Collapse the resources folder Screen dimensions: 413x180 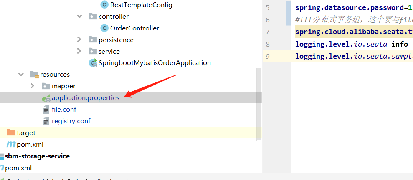point(21,74)
